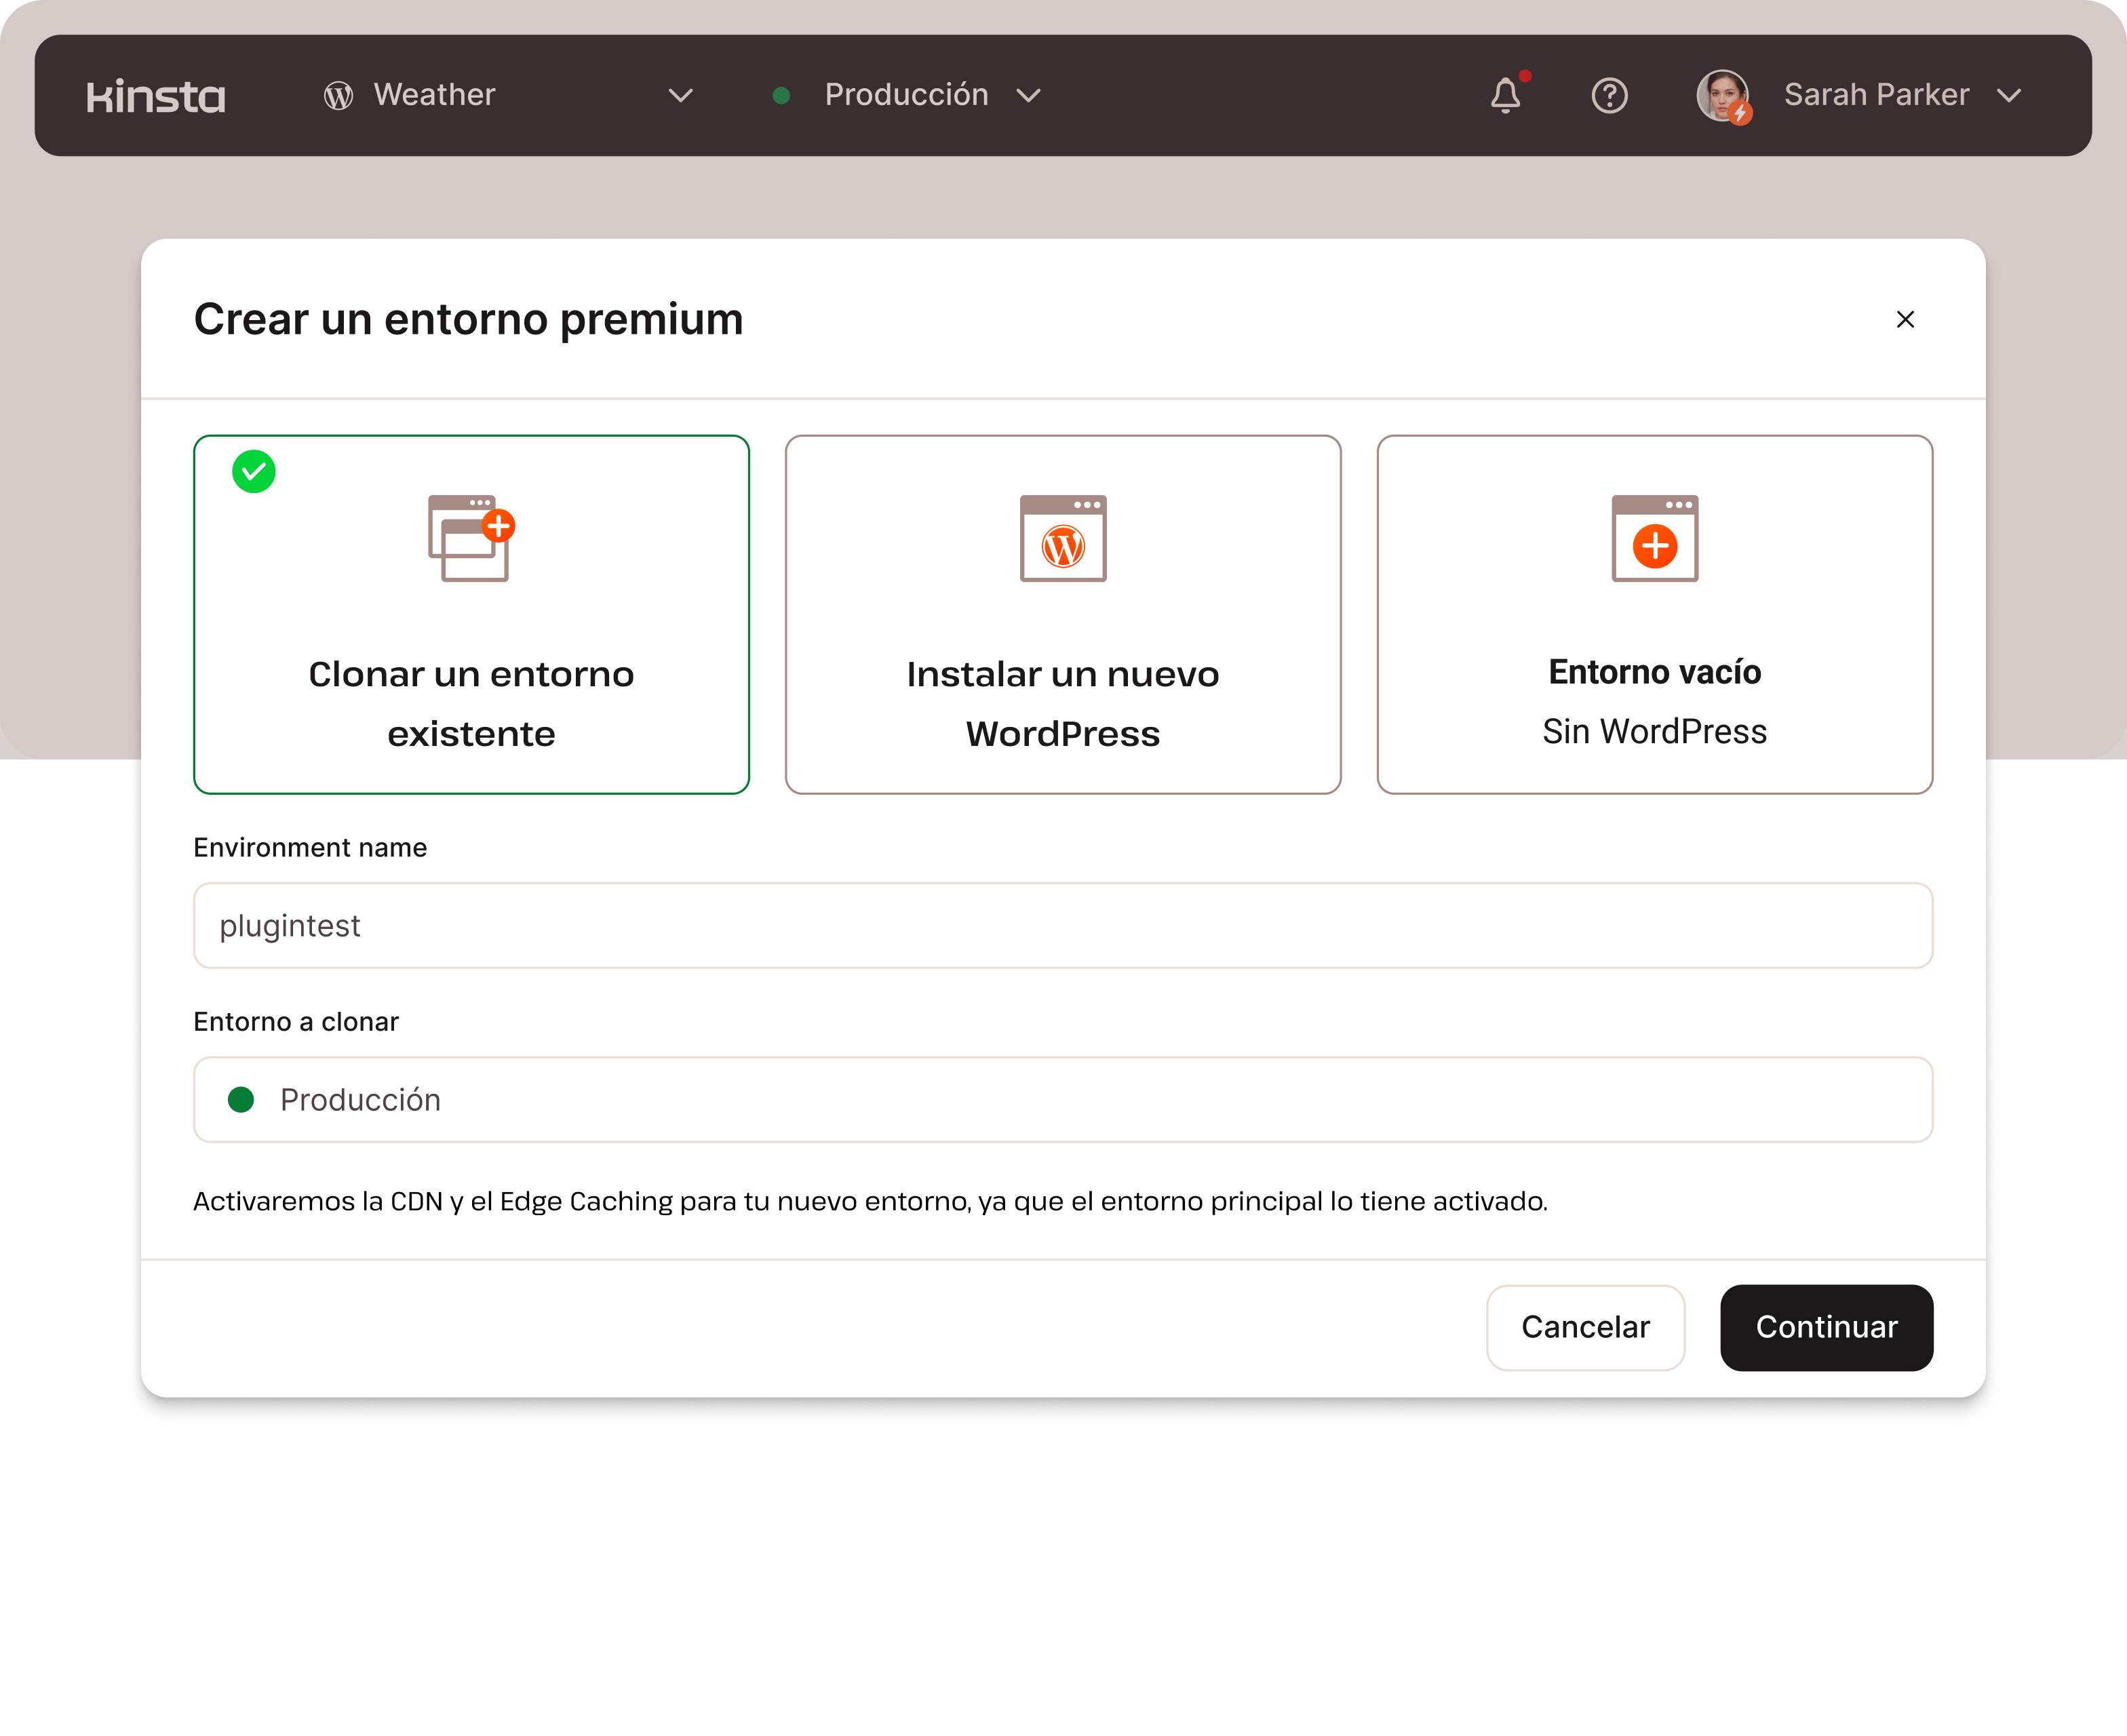Open the help question mark icon

[x=1609, y=96]
